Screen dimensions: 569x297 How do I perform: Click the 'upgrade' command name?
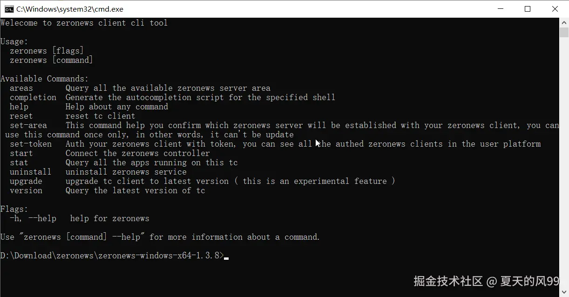(x=26, y=181)
